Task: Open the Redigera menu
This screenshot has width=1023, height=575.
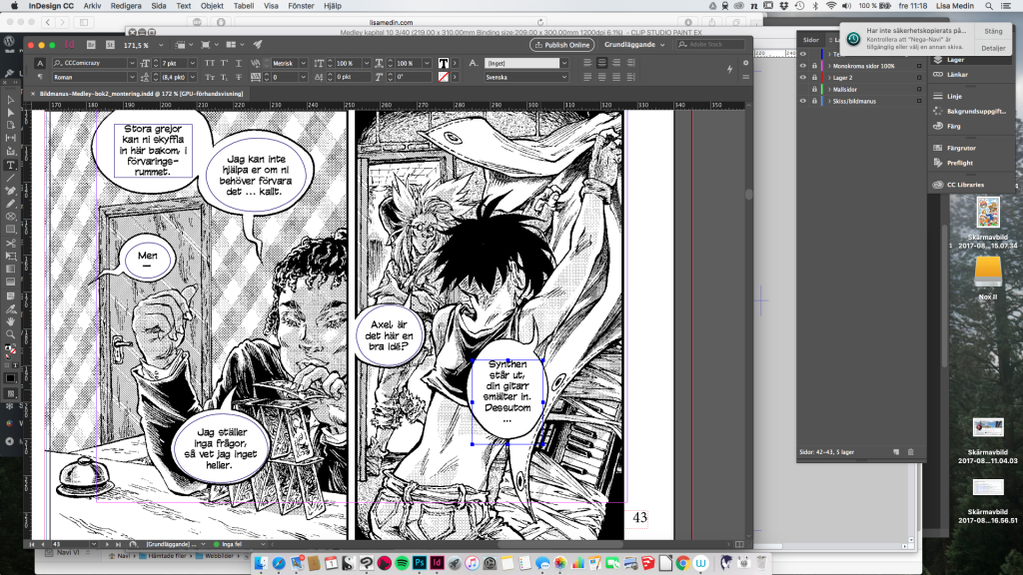Action: click(x=126, y=6)
